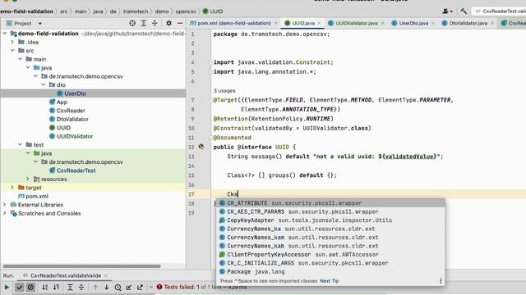Click the sort by duration icon in Run toolbar
The image size is (526, 295).
click(57, 287)
